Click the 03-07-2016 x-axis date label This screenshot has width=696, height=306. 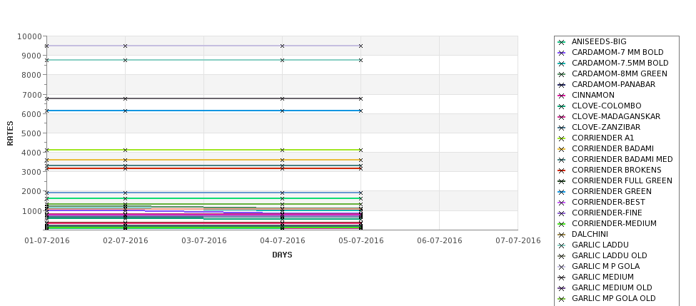pyautogui.click(x=203, y=241)
